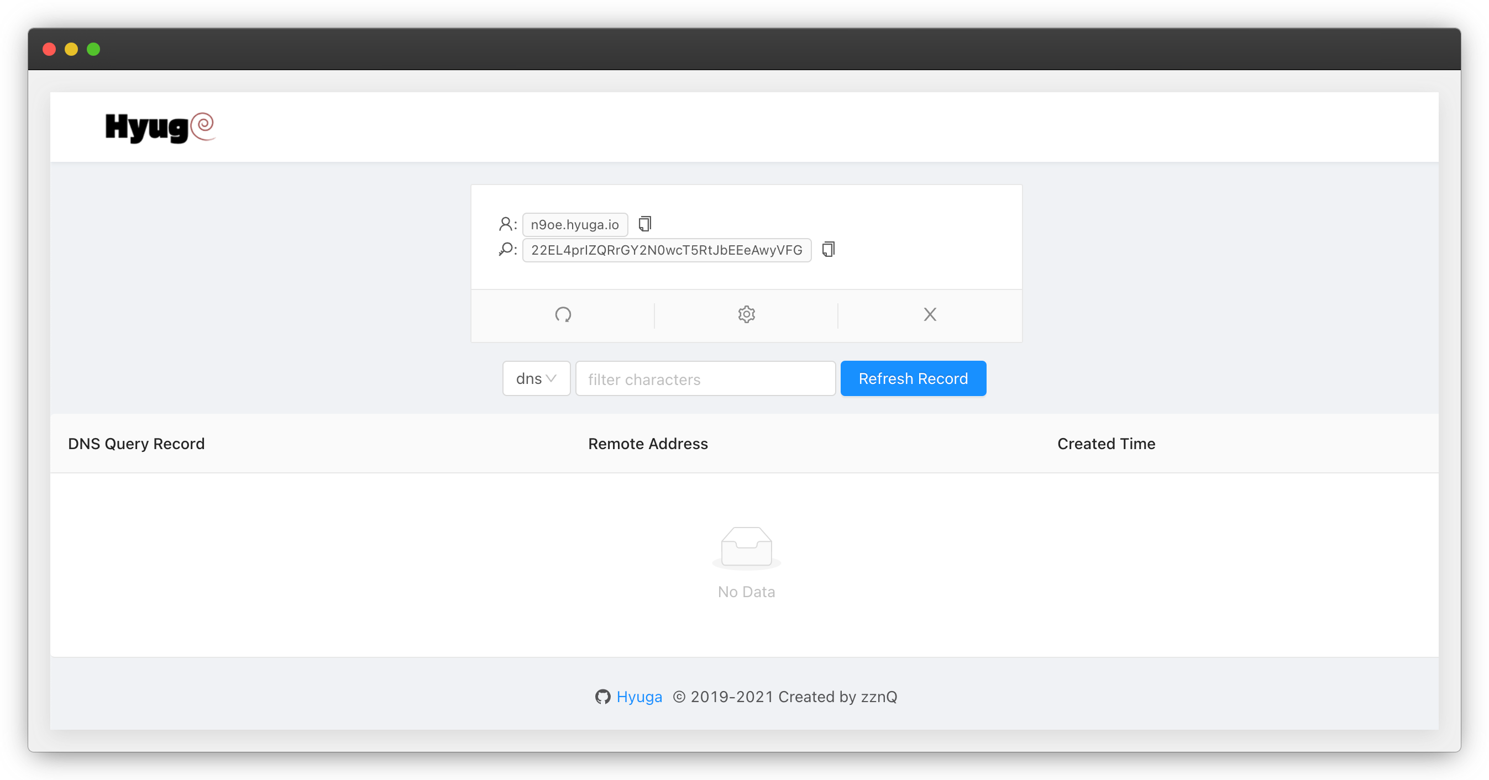Click the DNS Query Record column header

137,444
